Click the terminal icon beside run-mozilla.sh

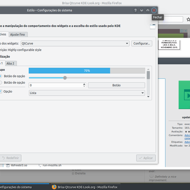40,165
